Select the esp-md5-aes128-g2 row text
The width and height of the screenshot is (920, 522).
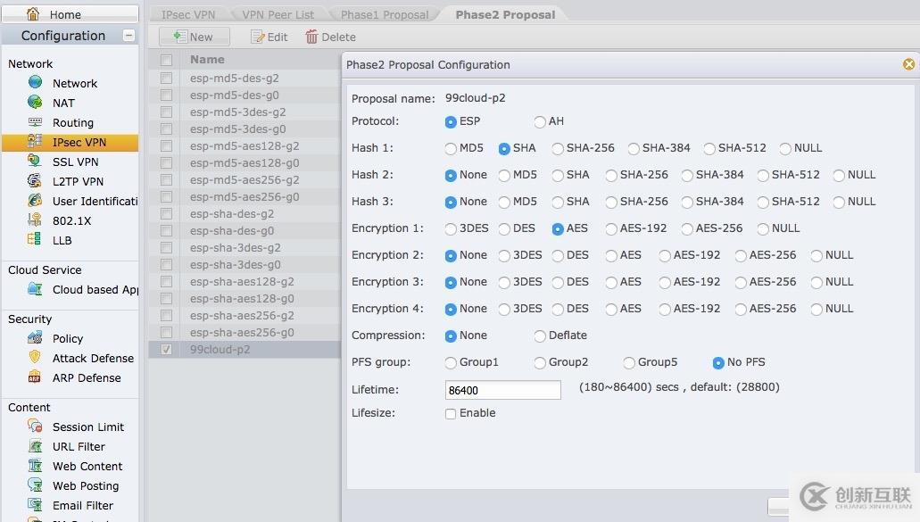tap(245, 146)
